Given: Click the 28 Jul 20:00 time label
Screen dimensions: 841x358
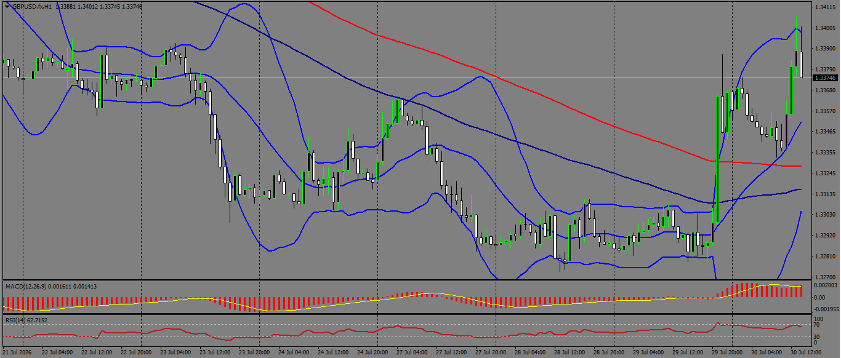Looking at the screenshot, I should point(610,353).
